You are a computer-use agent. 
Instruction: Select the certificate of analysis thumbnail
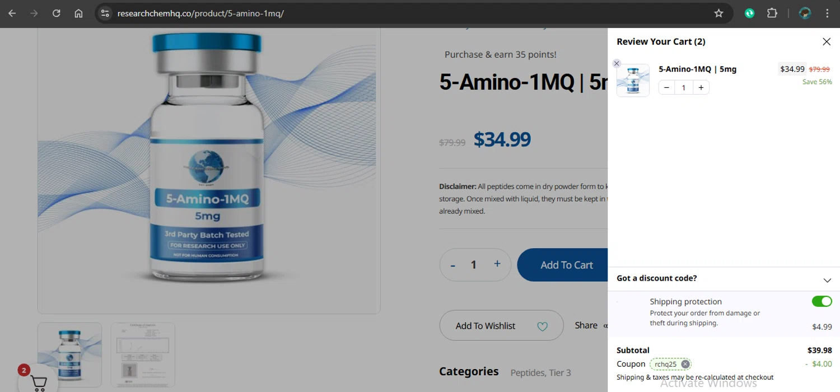click(143, 354)
